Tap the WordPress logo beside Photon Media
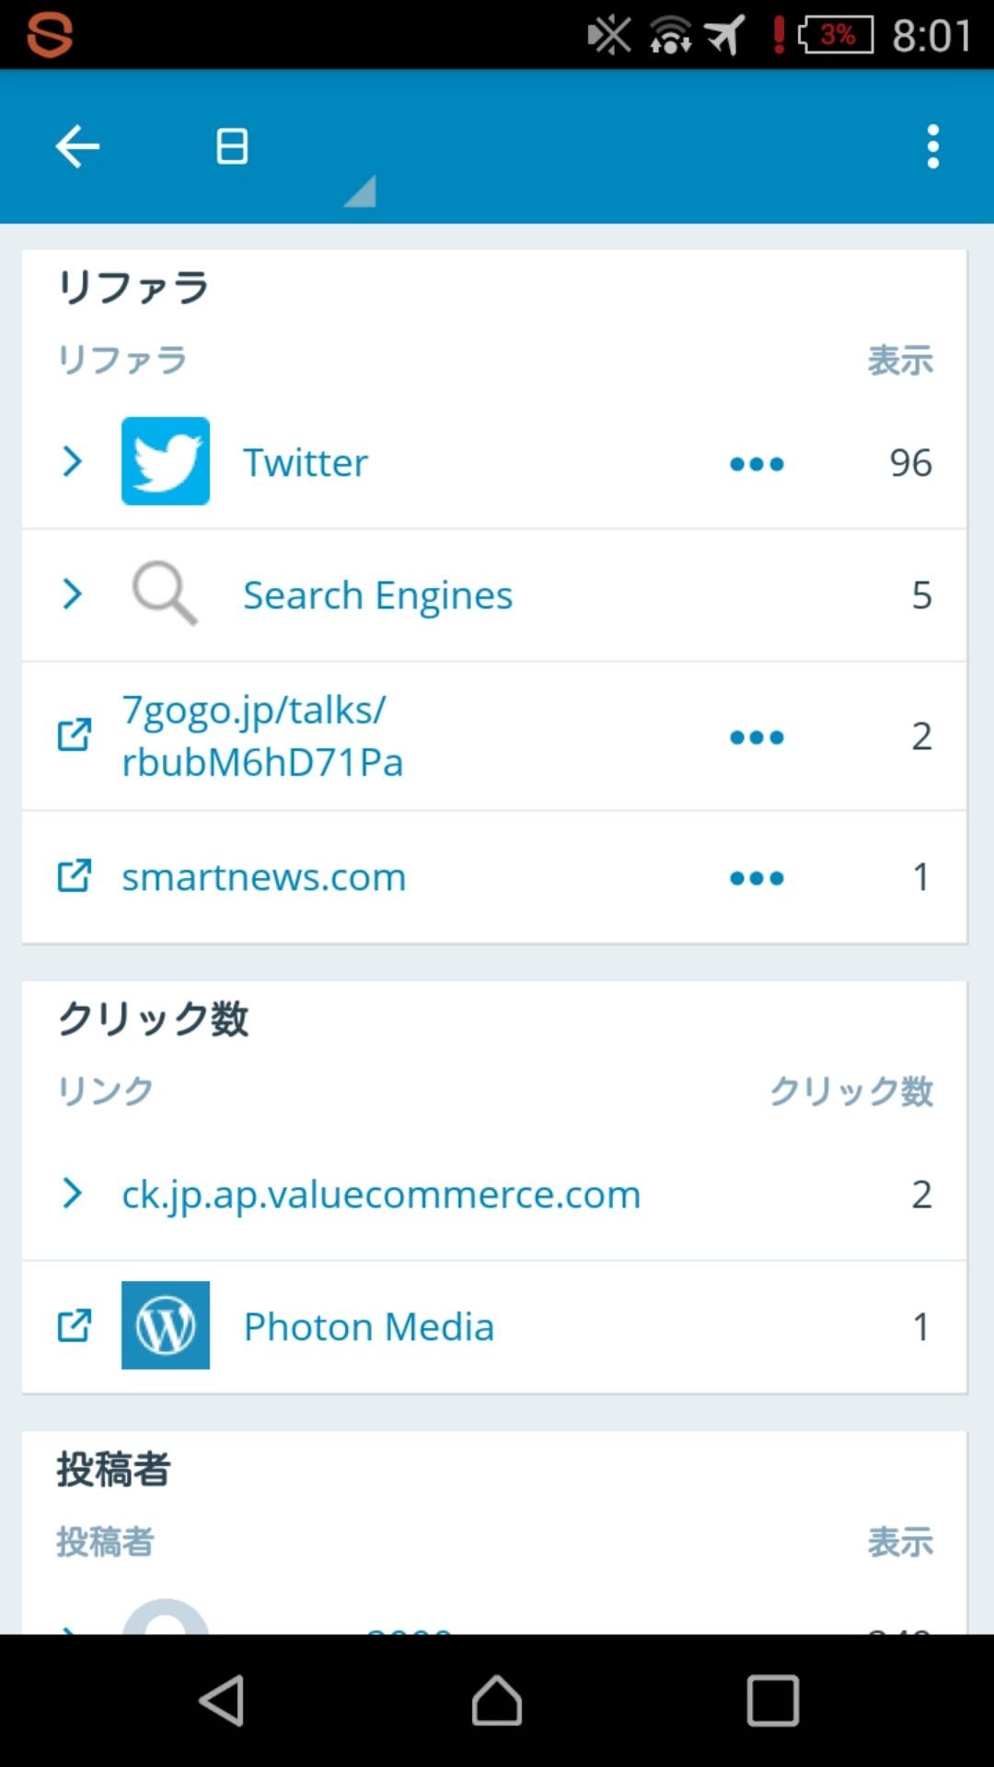Screen dimensions: 994x1767 coord(166,1325)
